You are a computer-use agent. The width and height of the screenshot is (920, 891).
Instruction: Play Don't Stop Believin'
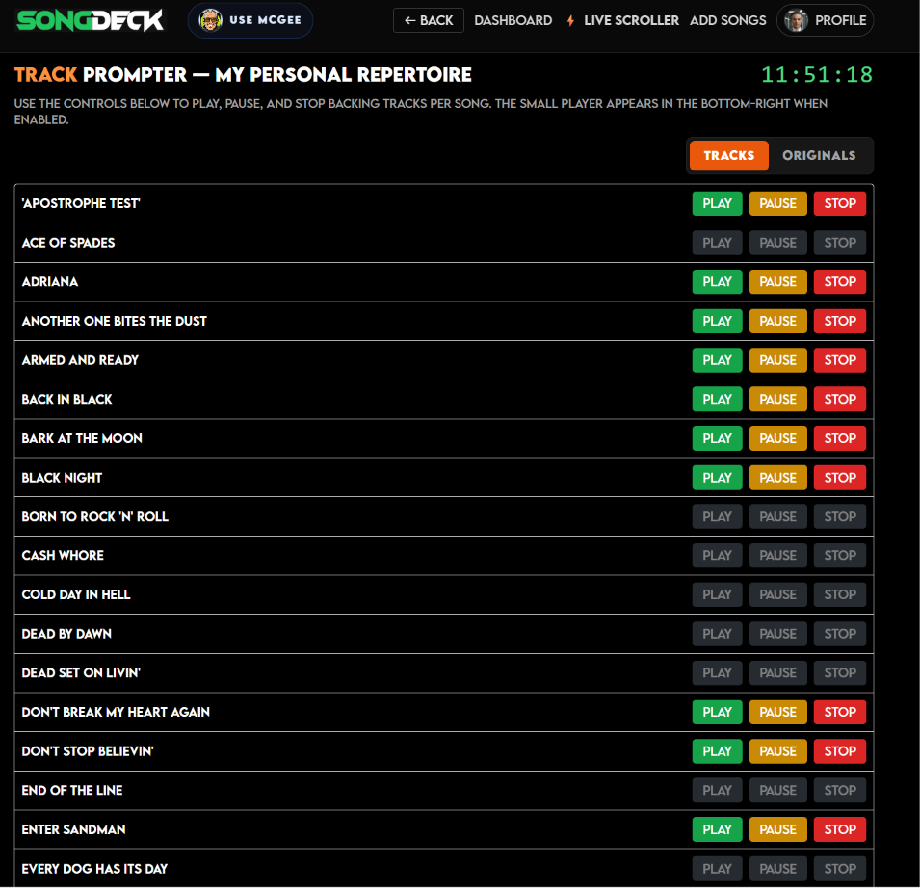coord(717,751)
